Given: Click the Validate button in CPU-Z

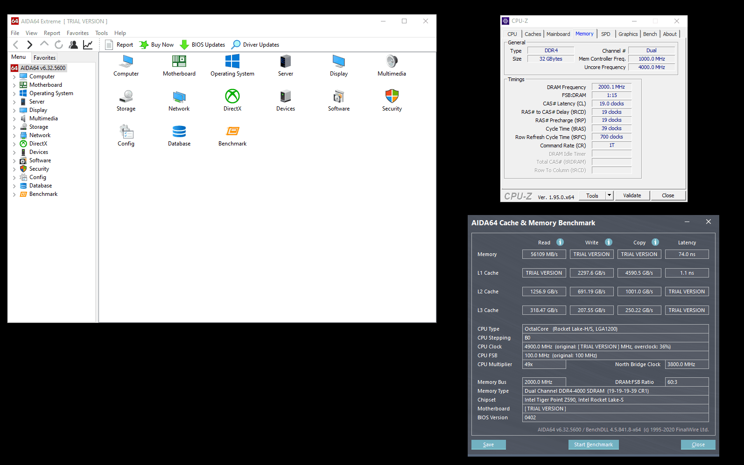Looking at the screenshot, I should coord(632,195).
